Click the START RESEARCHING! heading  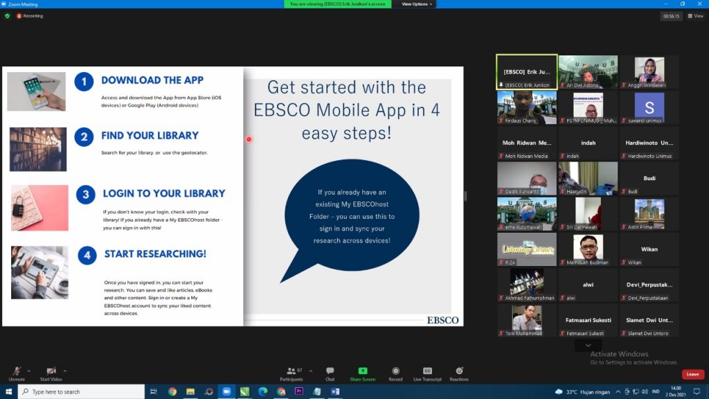155,254
